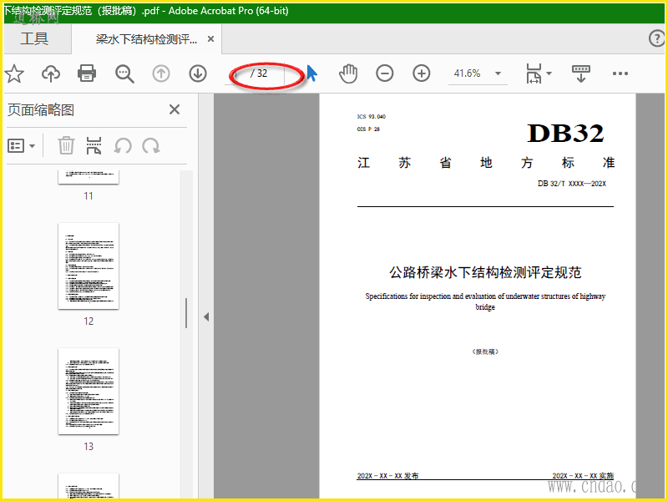Click the DB32 heading on page
668x501 pixels.
[x=565, y=134]
